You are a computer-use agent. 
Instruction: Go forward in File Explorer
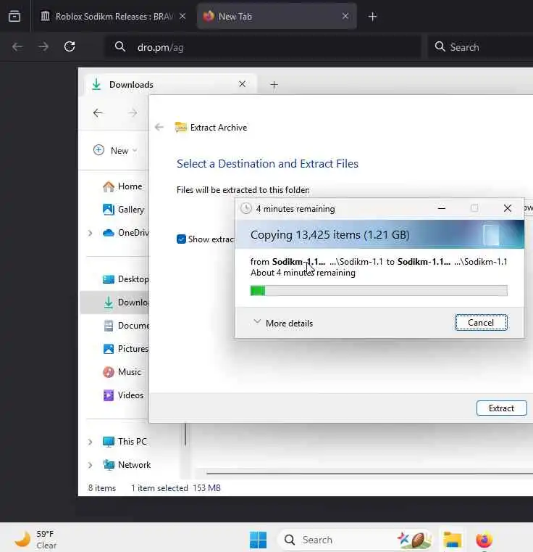pos(133,113)
